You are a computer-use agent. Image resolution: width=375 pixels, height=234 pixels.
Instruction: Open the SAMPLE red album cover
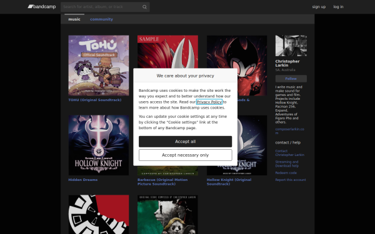(167, 52)
